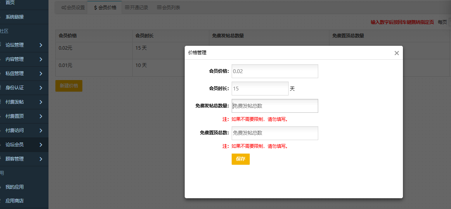451x209 pixels.
Task: Click the 0.02元 price cell
Action: pos(94,51)
